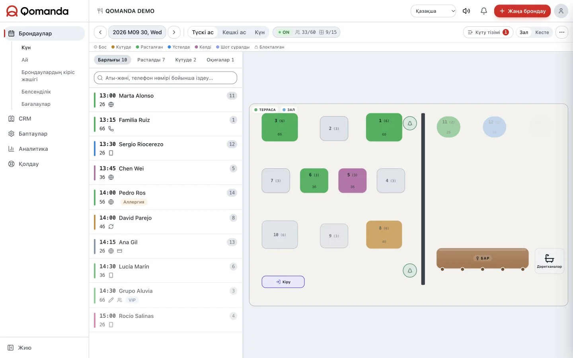
Task: Open the date picker 2026 M09 30, Wed
Action: 137,32
